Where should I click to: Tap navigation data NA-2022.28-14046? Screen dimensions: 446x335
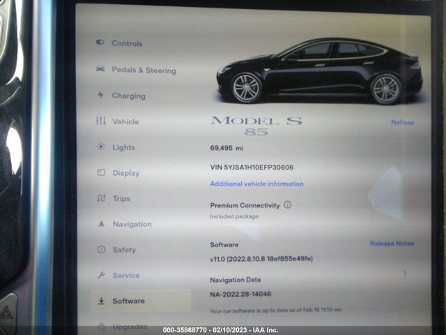(240, 294)
